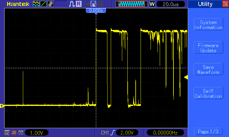
Task: Click Save Waveform button
Action: (x=208, y=69)
